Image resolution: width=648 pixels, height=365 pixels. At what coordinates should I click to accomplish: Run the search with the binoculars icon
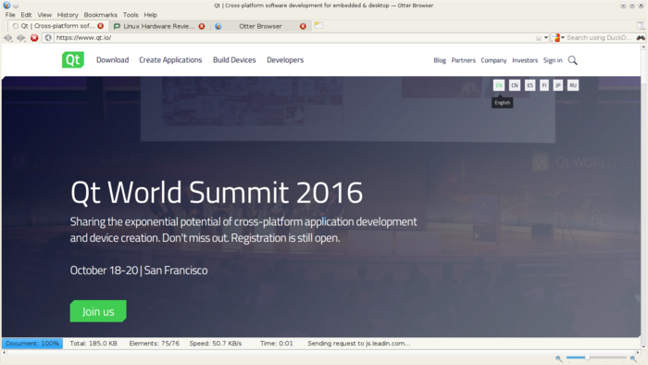pyautogui.click(x=641, y=38)
